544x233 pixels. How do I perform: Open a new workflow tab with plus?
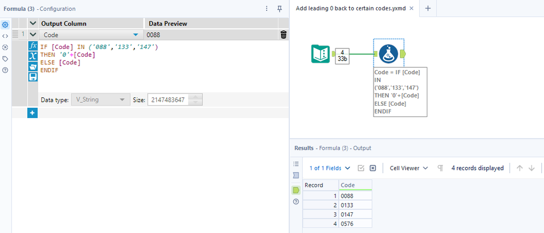point(428,9)
